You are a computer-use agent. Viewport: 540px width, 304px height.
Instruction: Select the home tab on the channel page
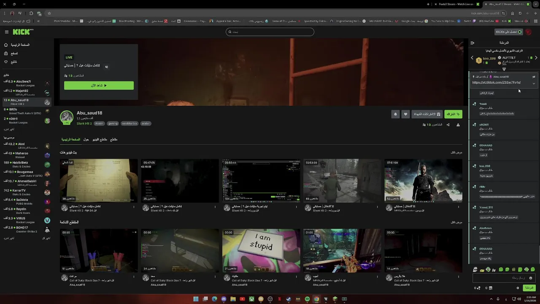pos(70,139)
